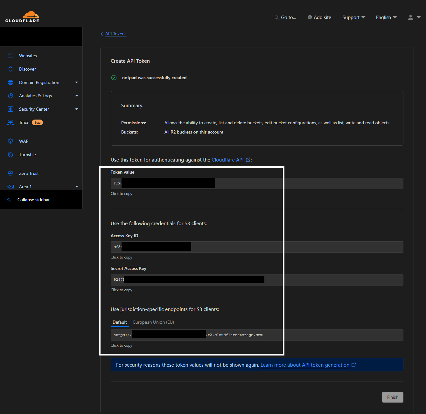
Task: Select the Discover lightbulb icon
Action: pos(10,69)
